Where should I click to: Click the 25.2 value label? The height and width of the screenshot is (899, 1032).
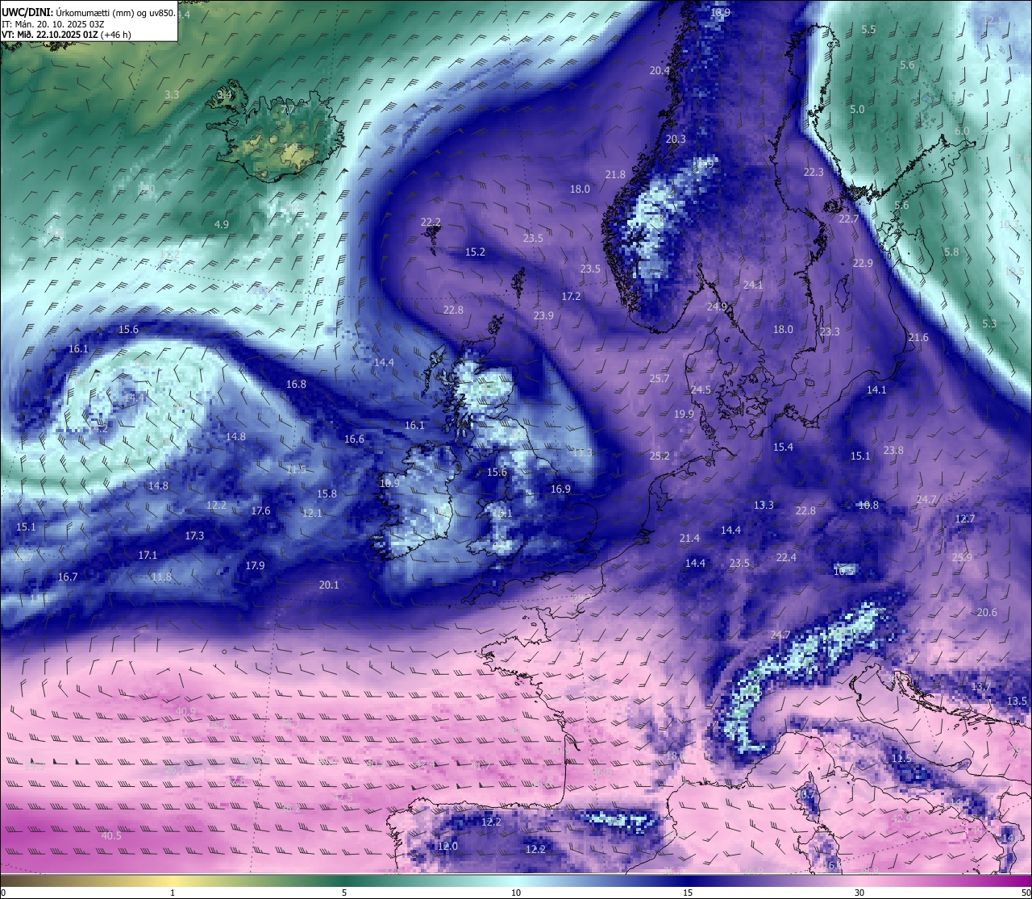click(x=660, y=456)
